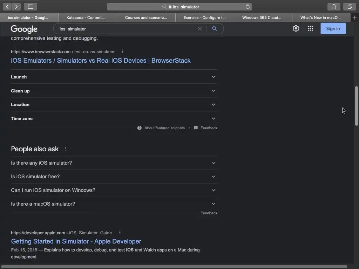Expand the Launch section
The height and width of the screenshot is (269, 359).
coord(114,77)
